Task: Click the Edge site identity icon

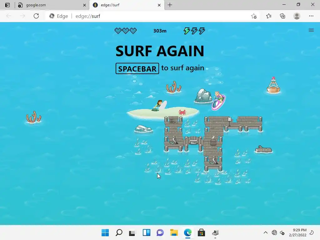Action: click(59, 16)
